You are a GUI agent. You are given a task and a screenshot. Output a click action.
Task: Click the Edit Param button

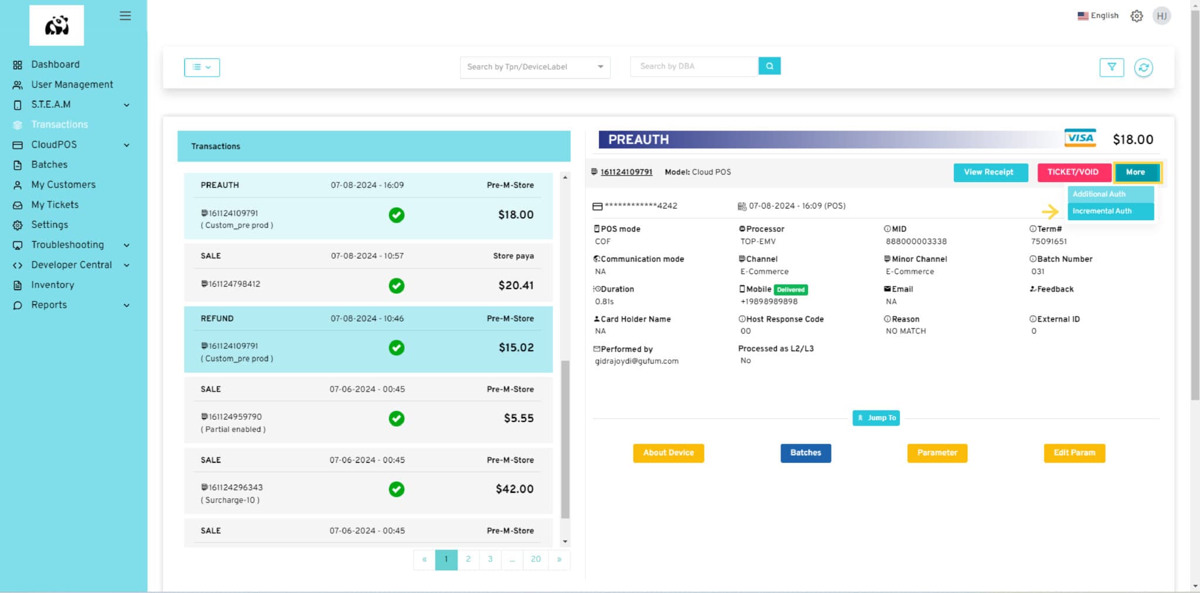(1074, 453)
